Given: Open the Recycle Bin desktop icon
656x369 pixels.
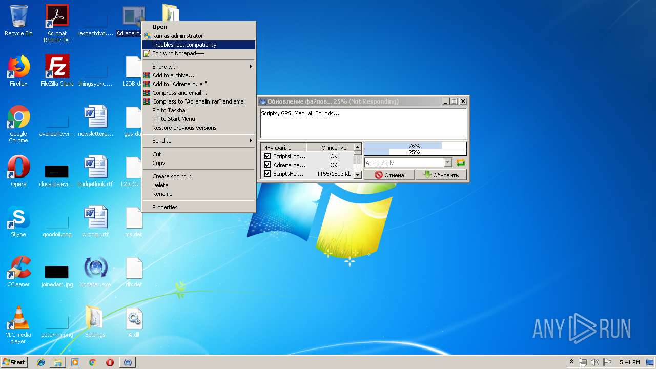Looking at the screenshot, I should click(x=18, y=20).
